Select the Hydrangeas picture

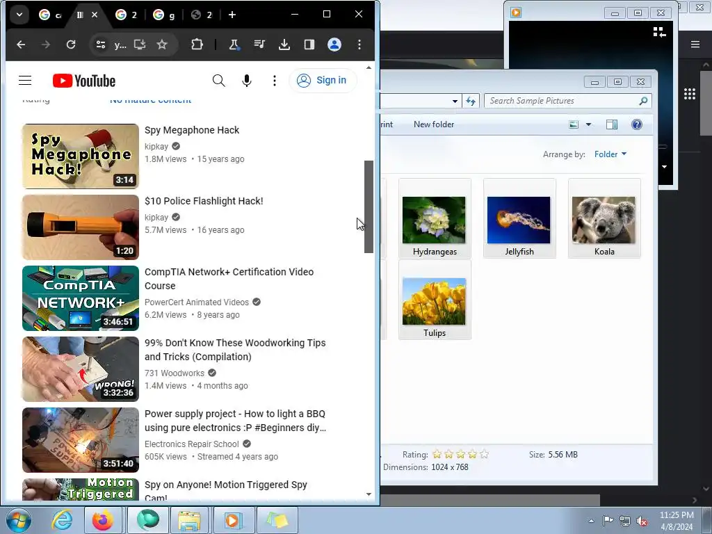point(435,218)
